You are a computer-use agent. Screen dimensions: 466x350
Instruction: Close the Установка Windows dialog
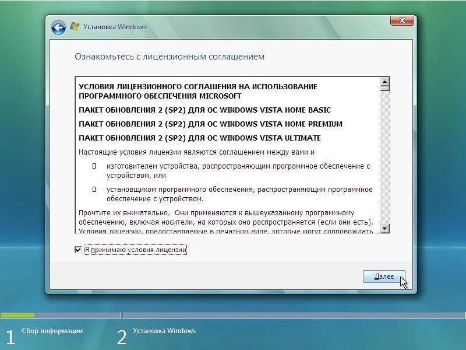(402, 20)
